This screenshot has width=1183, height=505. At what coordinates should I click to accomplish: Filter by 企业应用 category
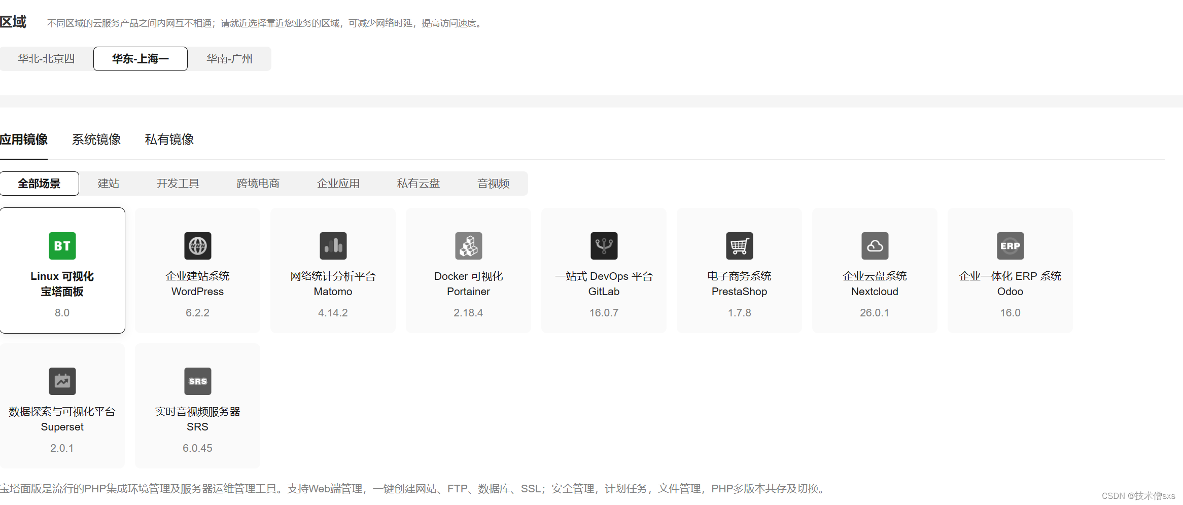(x=338, y=184)
